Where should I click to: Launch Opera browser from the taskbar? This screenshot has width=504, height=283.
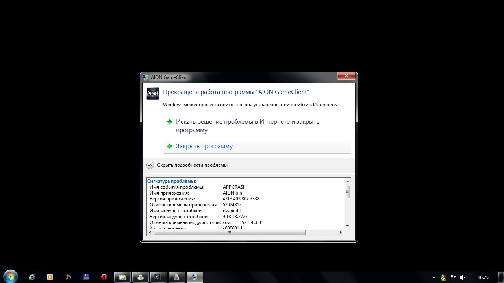pos(104,277)
